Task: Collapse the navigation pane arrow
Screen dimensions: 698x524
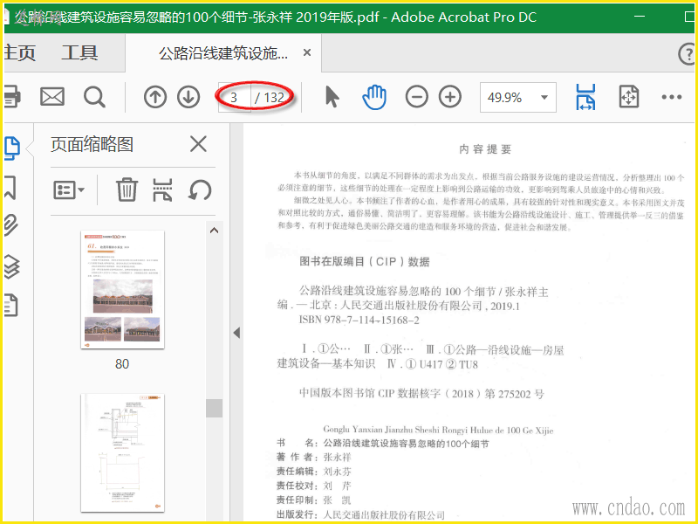Action: (x=236, y=333)
